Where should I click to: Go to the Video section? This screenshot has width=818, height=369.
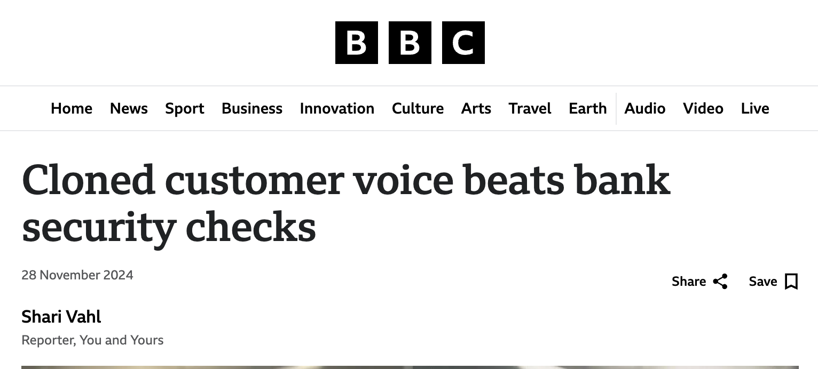(703, 108)
